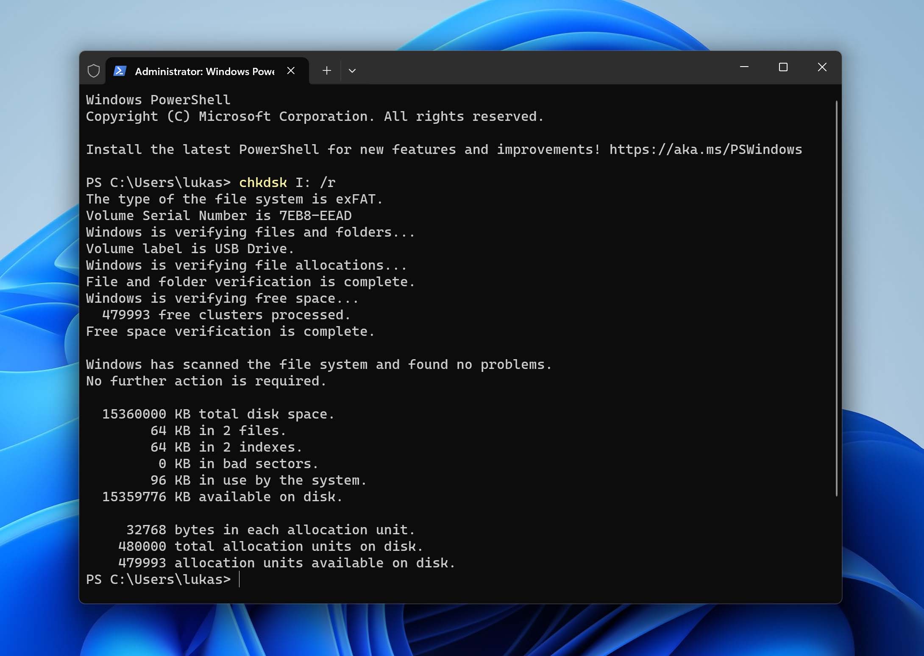Click '479993 allocation units available on disk.' line
This screenshot has height=656, width=924.
(287, 563)
